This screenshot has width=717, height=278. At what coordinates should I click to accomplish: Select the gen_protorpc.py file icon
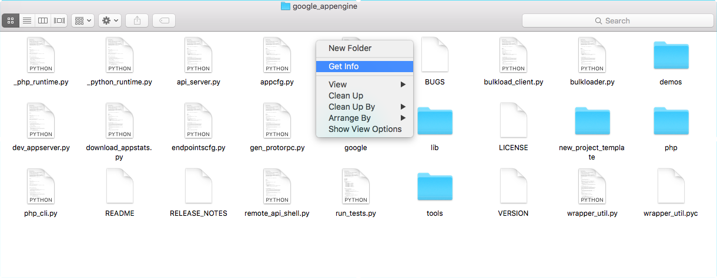[x=277, y=120]
